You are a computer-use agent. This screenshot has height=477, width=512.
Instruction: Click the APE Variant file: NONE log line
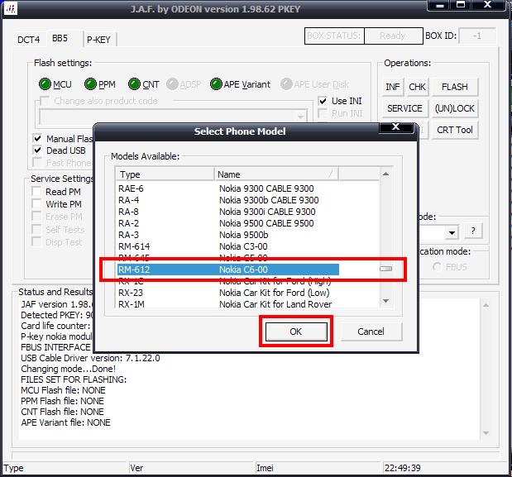(65, 422)
